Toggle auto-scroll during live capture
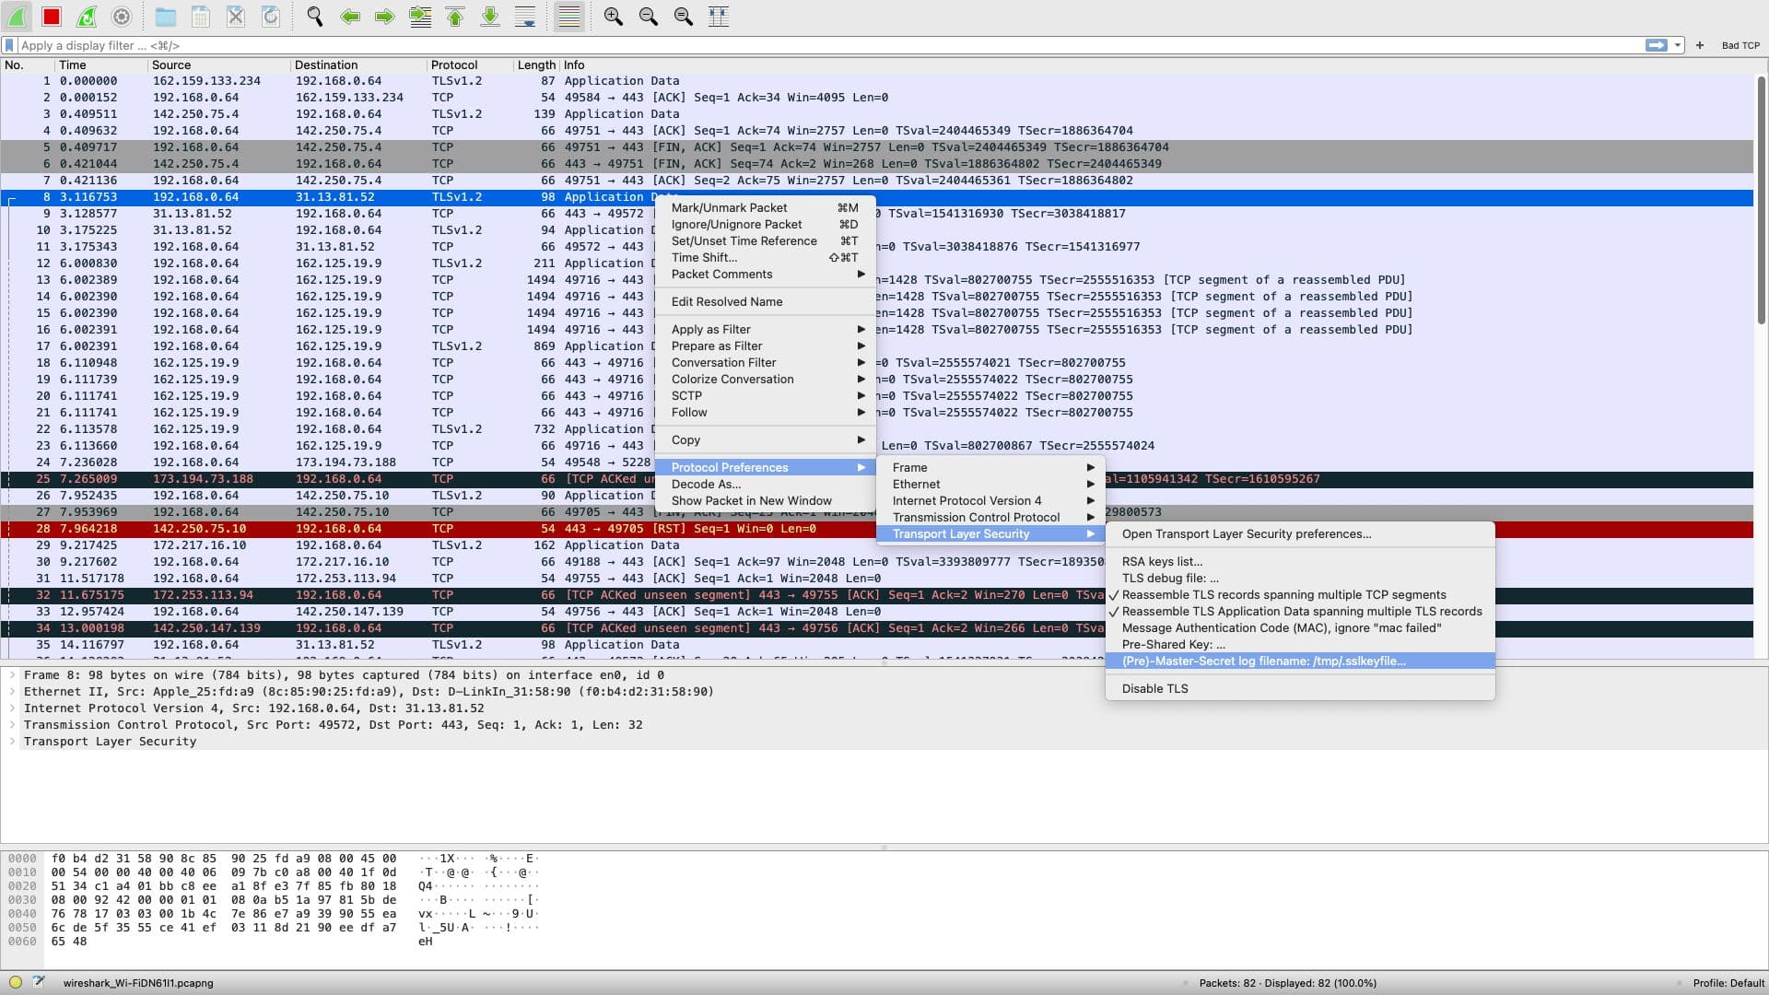The width and height of the screenshot is (1769, 995). (x=525, y=17)
